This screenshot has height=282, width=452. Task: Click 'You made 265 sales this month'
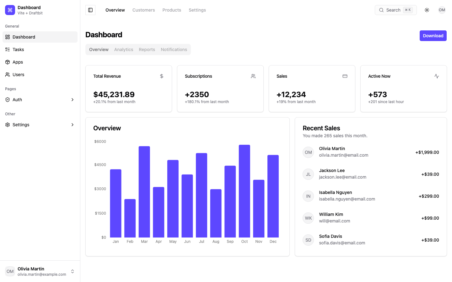point(335,136)
